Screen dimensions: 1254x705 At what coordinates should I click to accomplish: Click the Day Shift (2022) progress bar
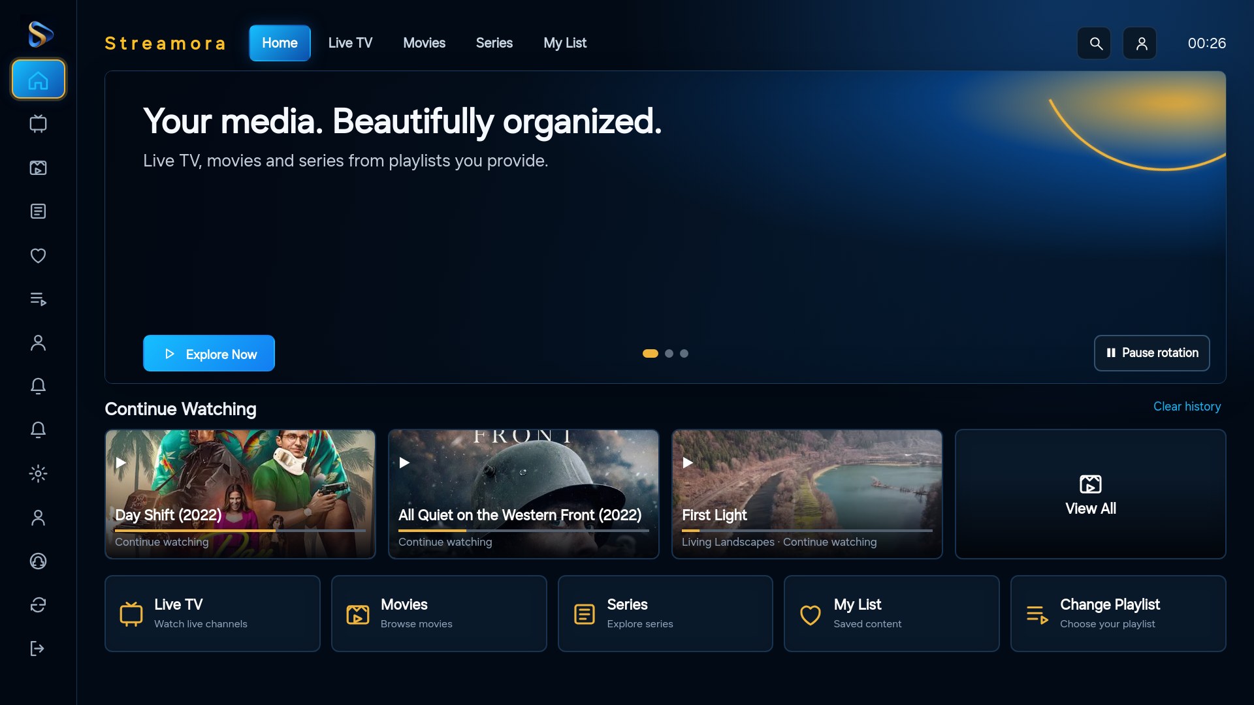[x=240, y=531]
